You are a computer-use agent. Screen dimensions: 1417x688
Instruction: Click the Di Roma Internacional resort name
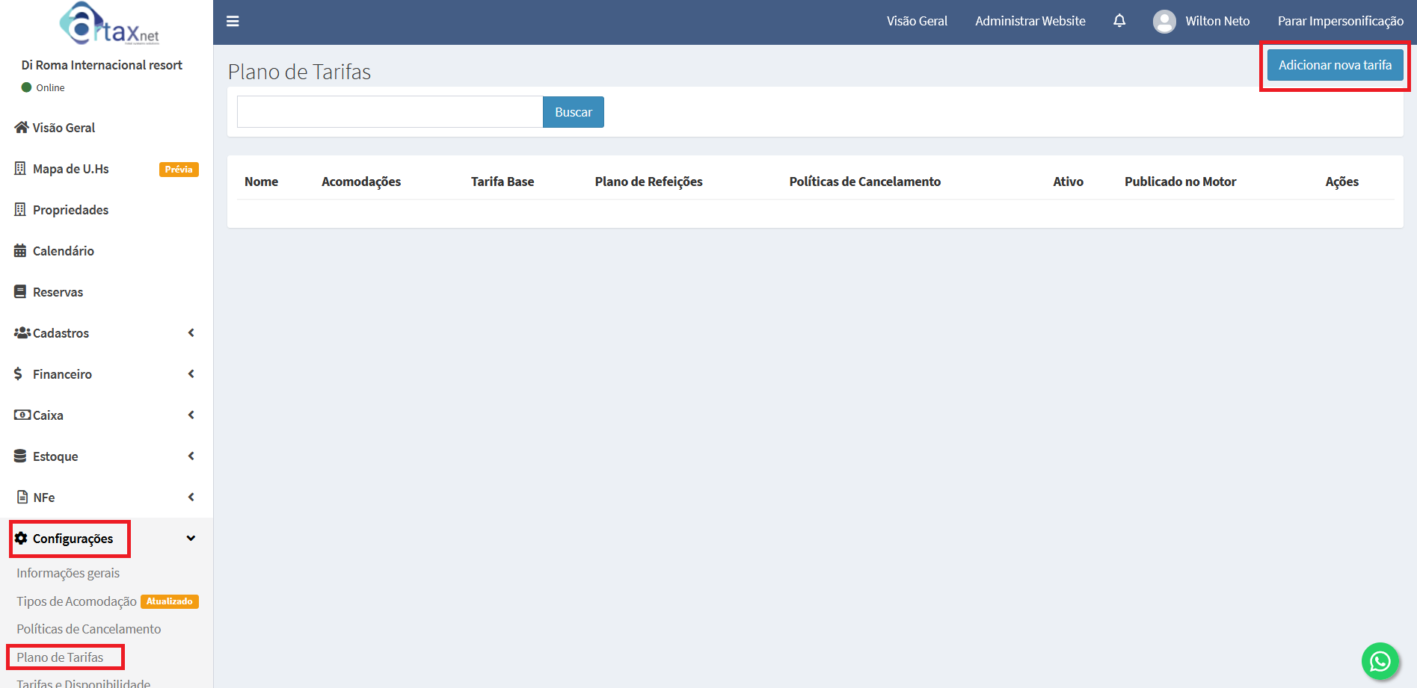[102, 65]
